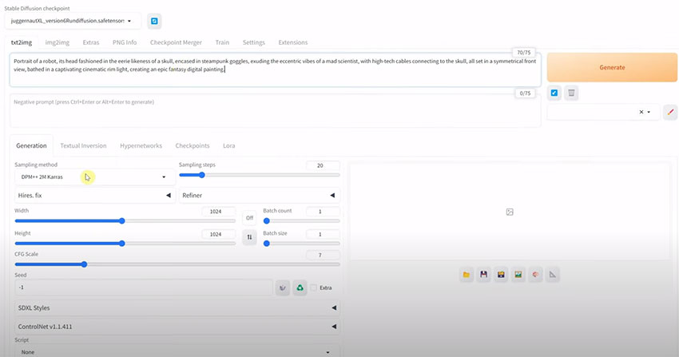This screenshot has height=357, width=679.
Task: Open the Extras tab
Action: (x=91, y=42)
